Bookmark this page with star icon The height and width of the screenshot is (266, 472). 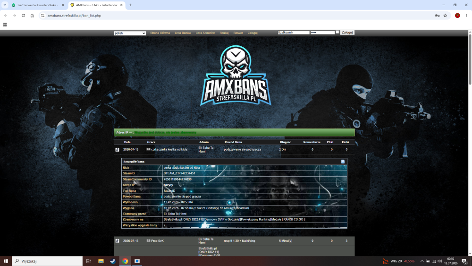(x=445, y=16)
